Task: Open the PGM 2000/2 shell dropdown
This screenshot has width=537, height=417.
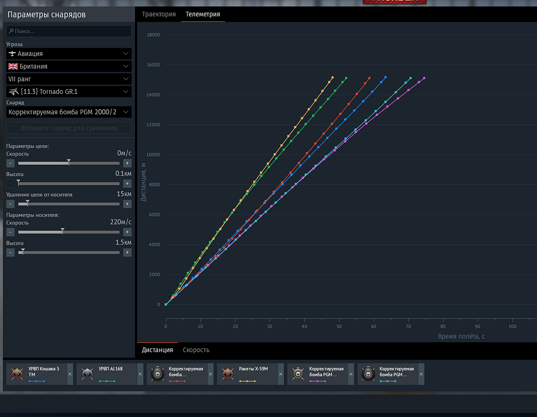Action: [69, 112]
